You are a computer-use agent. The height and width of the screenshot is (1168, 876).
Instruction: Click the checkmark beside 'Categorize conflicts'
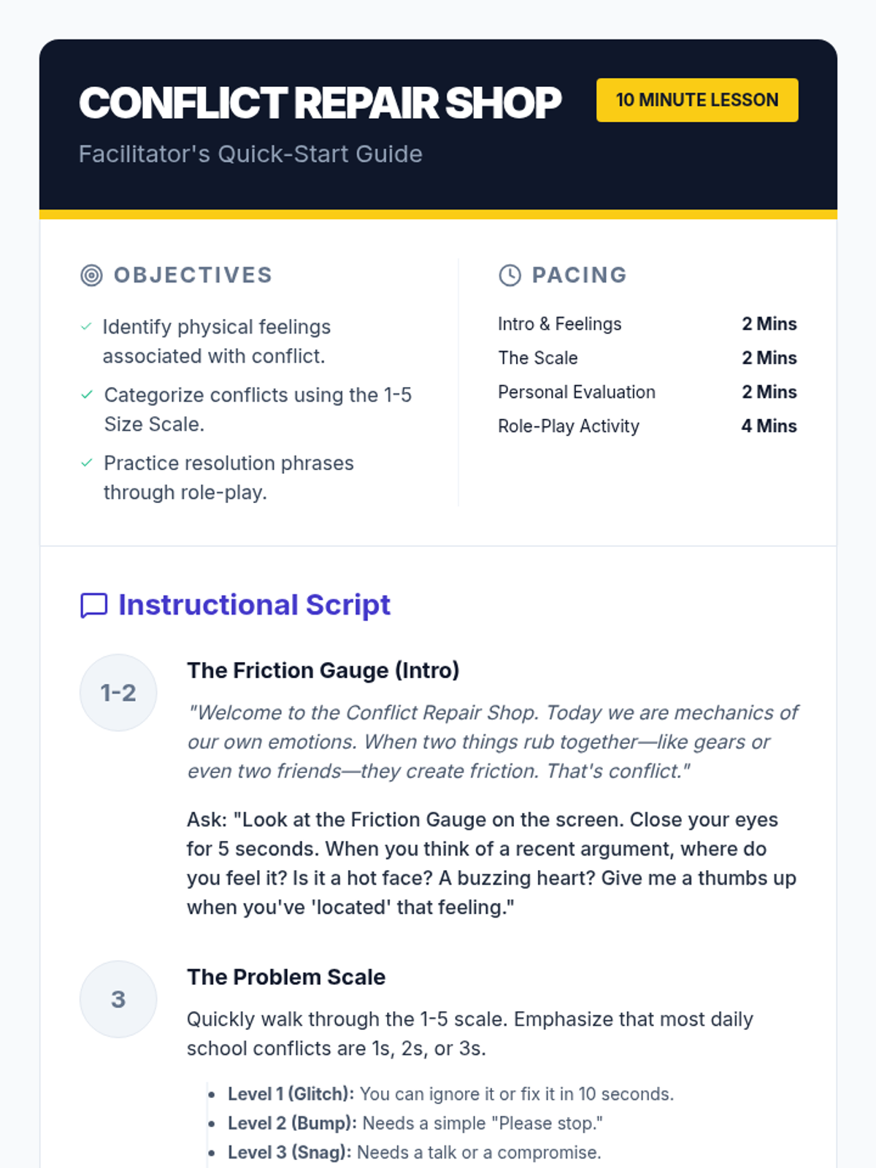click(87, 395)
